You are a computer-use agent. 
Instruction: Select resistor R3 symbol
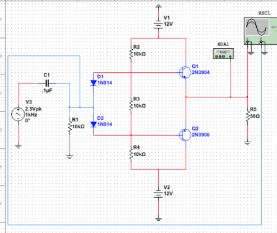click(x=131, y=105)
